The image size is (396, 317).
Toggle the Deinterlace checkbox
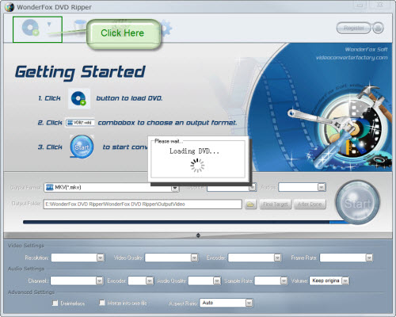pyautogui.click(x=55, y=303)
